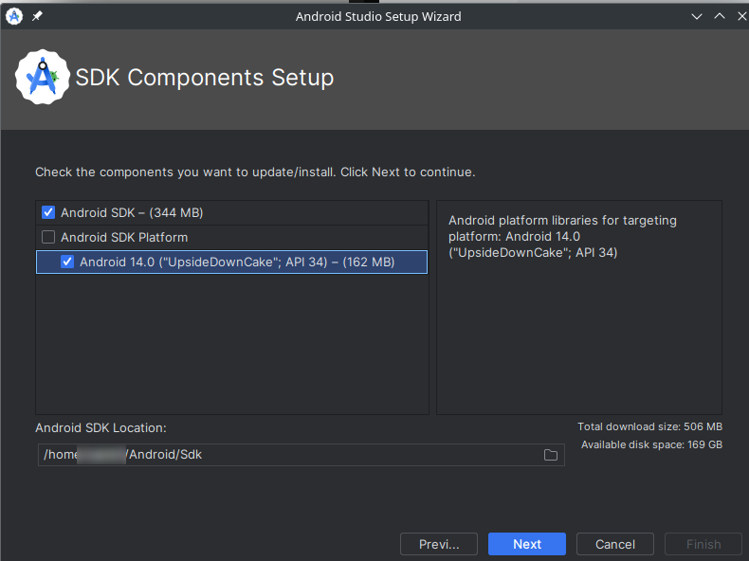Enable the Android SDK Platform checkbox
This screenshot has width=749, height=561.
coord(48,237)
